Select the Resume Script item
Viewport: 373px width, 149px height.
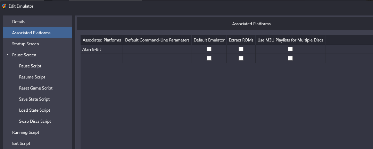(x=38, y=77)
